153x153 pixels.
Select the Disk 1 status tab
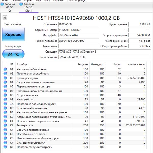(29, 7)
